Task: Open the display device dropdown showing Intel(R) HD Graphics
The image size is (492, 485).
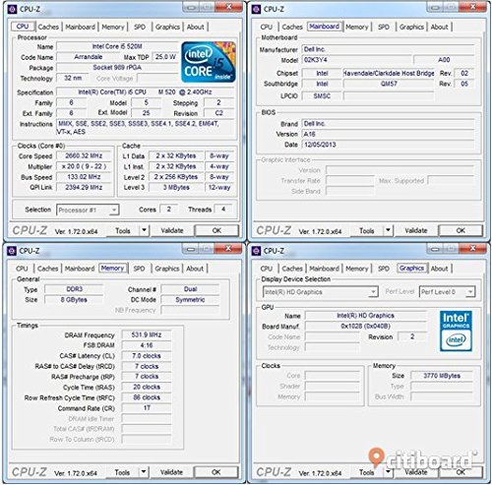Action: coord(320,292)
